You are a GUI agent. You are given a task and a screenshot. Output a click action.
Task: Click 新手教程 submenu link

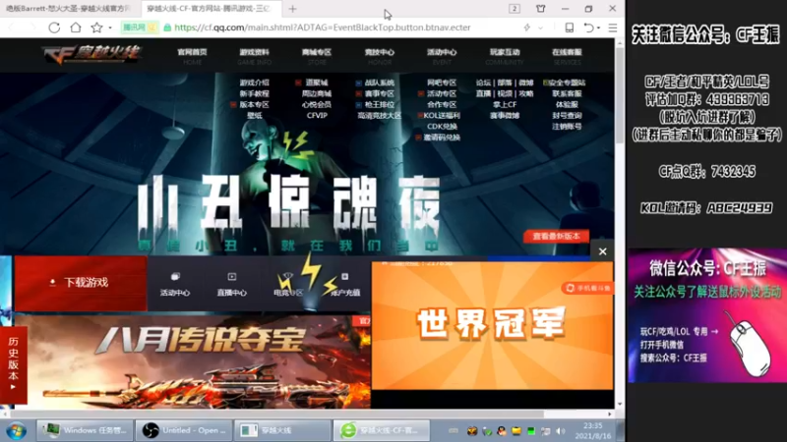pos(255,93)
